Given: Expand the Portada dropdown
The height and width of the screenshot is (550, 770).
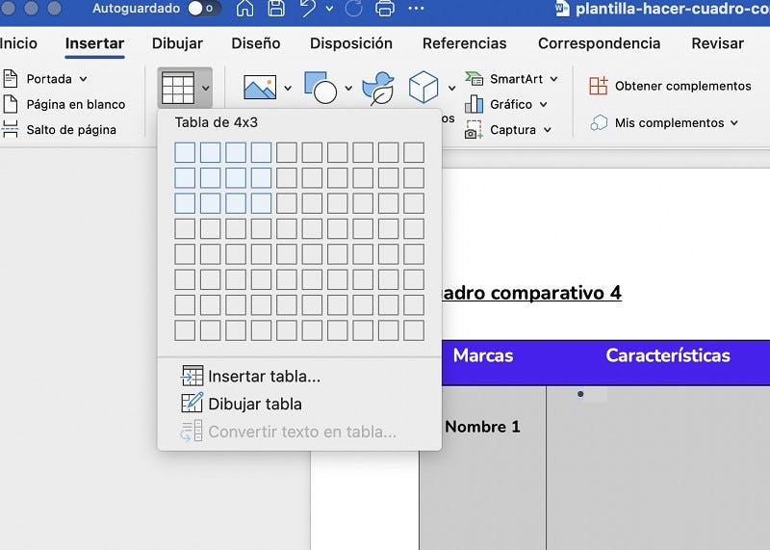Looking at the screenshot, I should click(x=83, y=79).
